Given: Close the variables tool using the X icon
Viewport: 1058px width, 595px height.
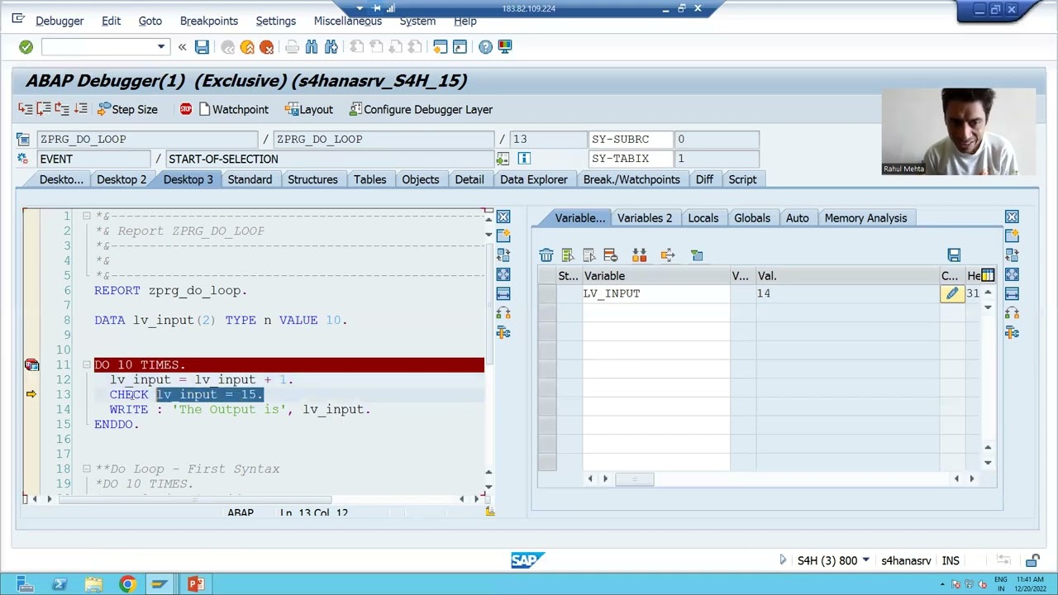Looking at the screenshot, I should (1012, 217).
